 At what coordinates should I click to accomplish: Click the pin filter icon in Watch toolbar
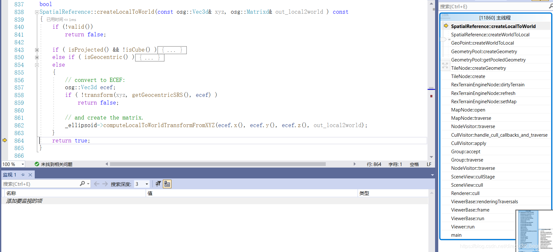point(158,184)
